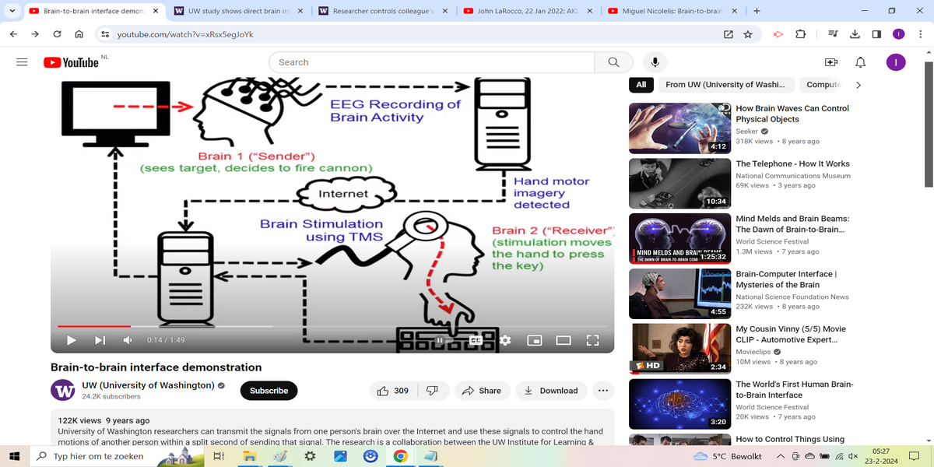This screenshot has height=467, width=934.
Task: Toggle theater mode view
Action: coord(564,340)
